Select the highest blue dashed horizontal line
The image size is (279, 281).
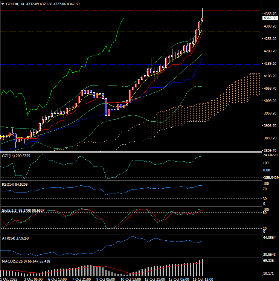[113, 43]
